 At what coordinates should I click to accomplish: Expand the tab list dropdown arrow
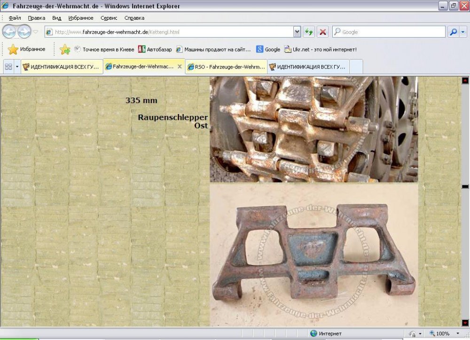pyautogui.click(x=17, y=67)
